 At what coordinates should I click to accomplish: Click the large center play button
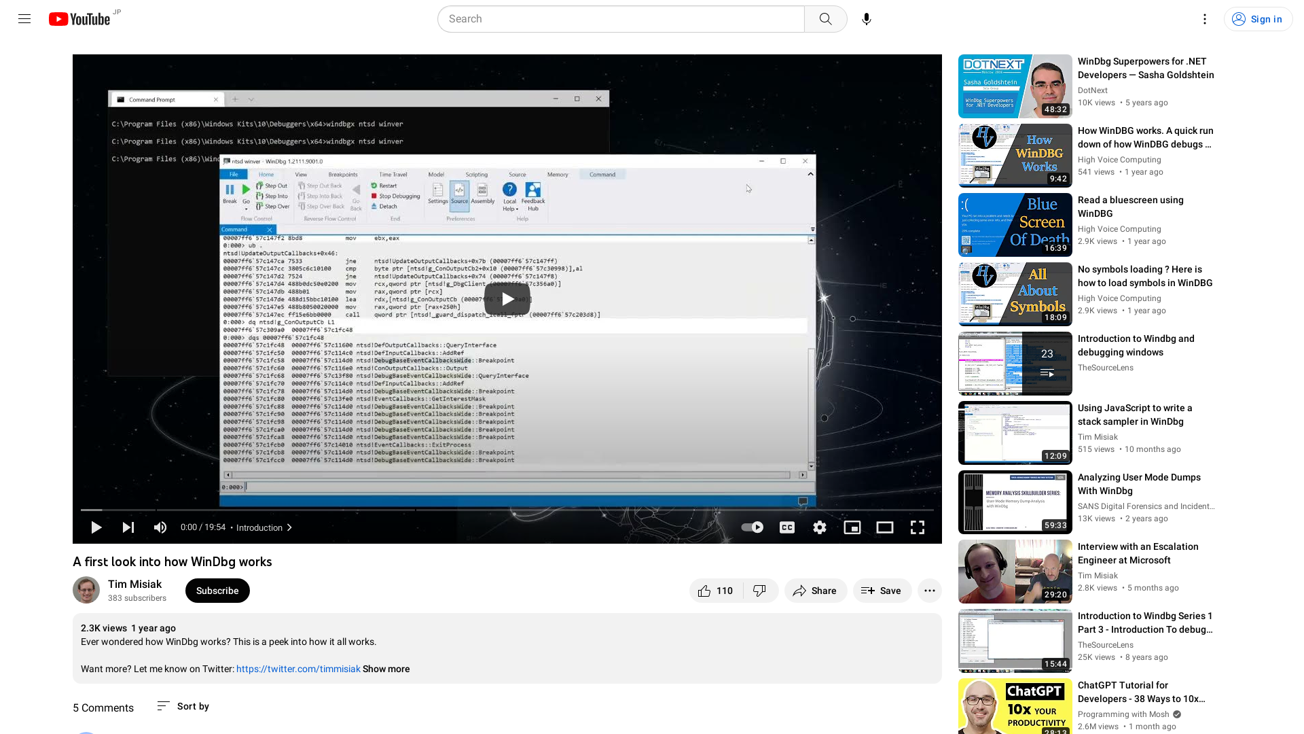click(x=507, y=299)
